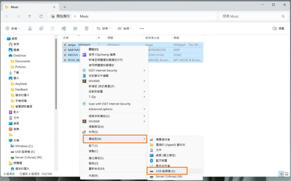Select USB 磁碟機 (E:) in navigation pane

coord(25,152)
